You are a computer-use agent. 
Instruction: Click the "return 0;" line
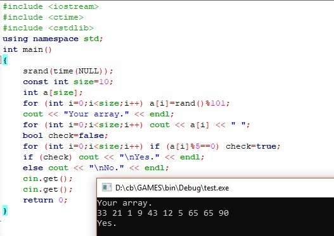click(45, 200)
